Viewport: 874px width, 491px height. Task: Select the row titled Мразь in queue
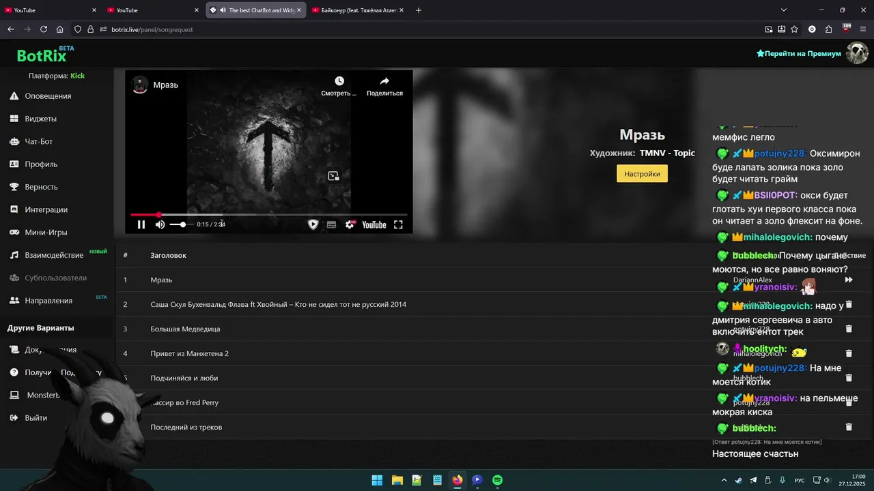(493, 280)
